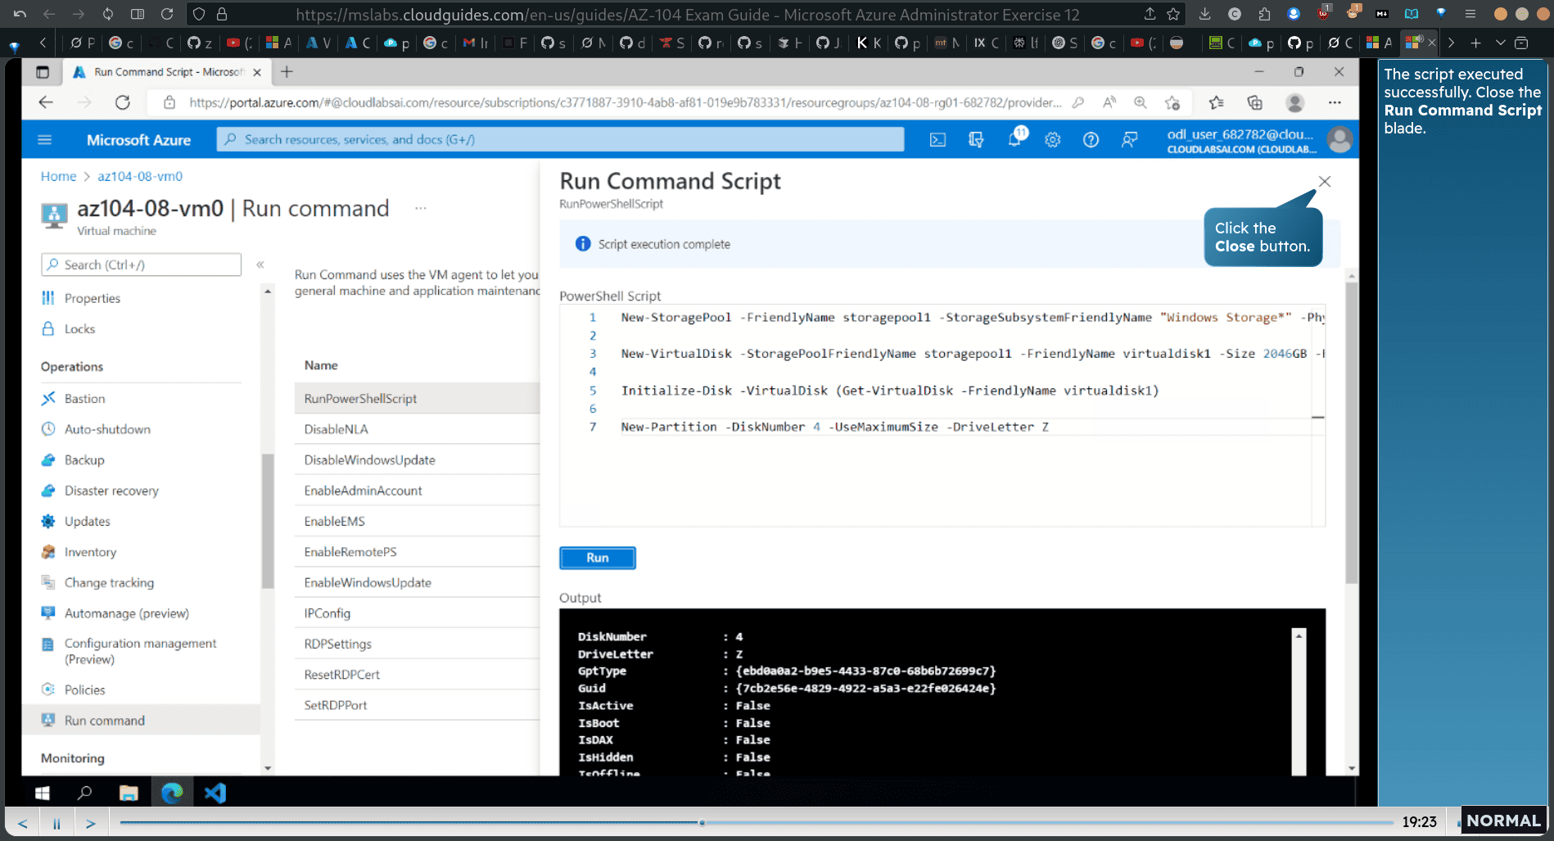Viewport: 1554px width, 841px height.
Task: Click the Run Command blade vertical scrollbar
Action: pos(1352,434)
